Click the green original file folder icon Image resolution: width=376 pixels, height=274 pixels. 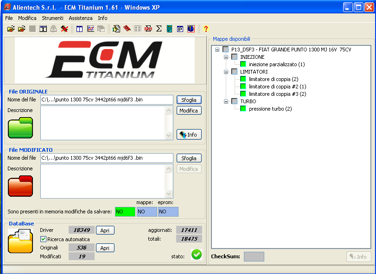[x=20, y=128]
